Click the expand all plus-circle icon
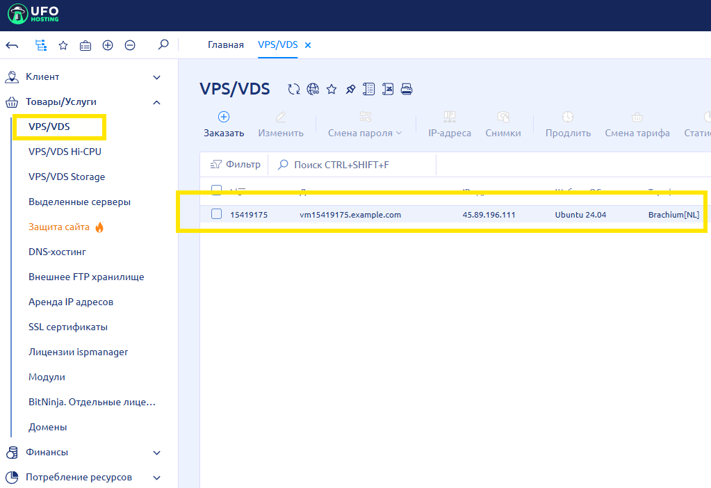 click(108, 45)
